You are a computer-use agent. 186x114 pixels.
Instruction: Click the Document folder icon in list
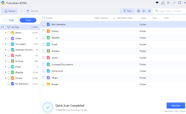point(48,71)
